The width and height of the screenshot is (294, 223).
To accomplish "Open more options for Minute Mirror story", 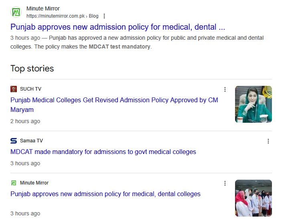I will (x=225, y=183).
